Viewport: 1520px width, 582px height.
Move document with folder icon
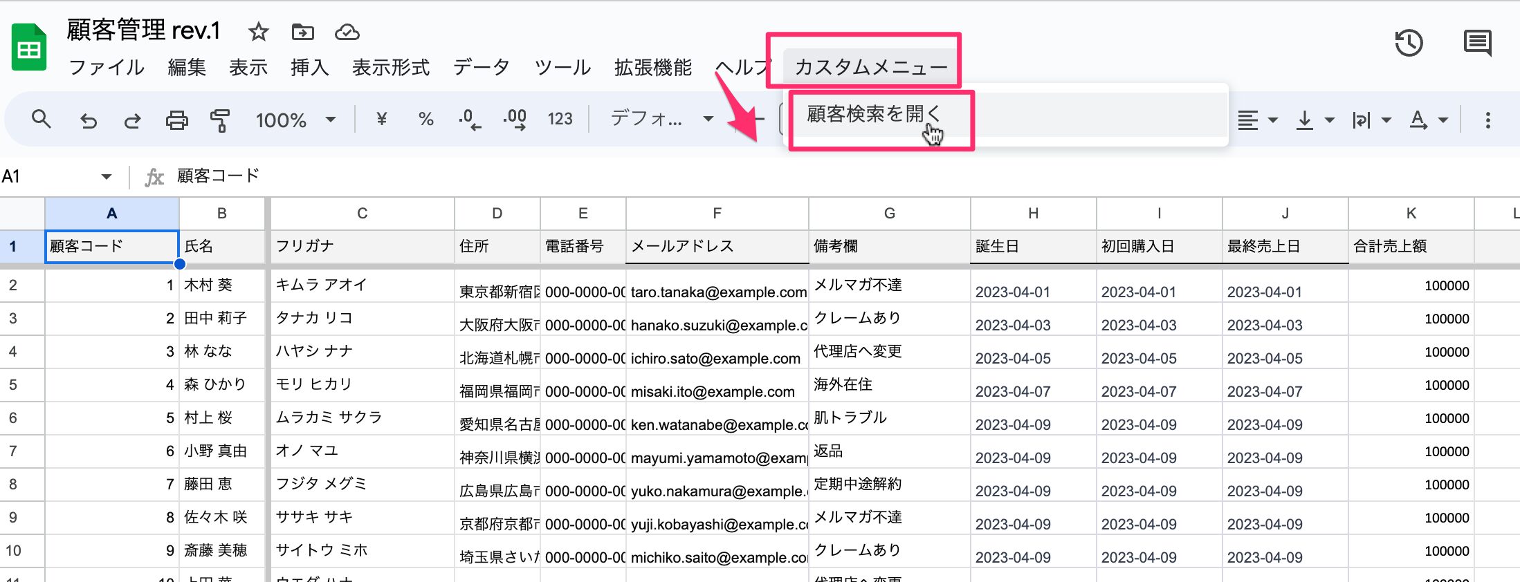point(302,32)
